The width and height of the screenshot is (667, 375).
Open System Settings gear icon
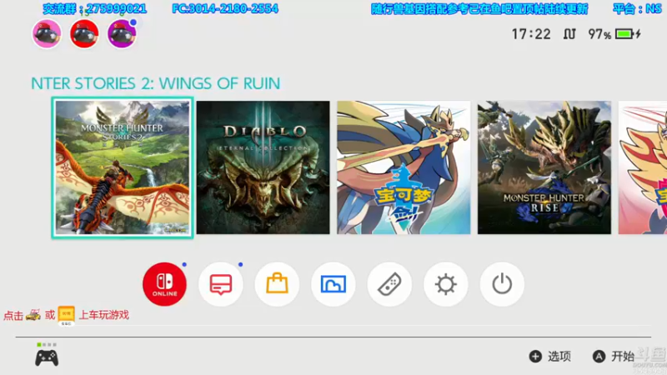click(445, 284)
